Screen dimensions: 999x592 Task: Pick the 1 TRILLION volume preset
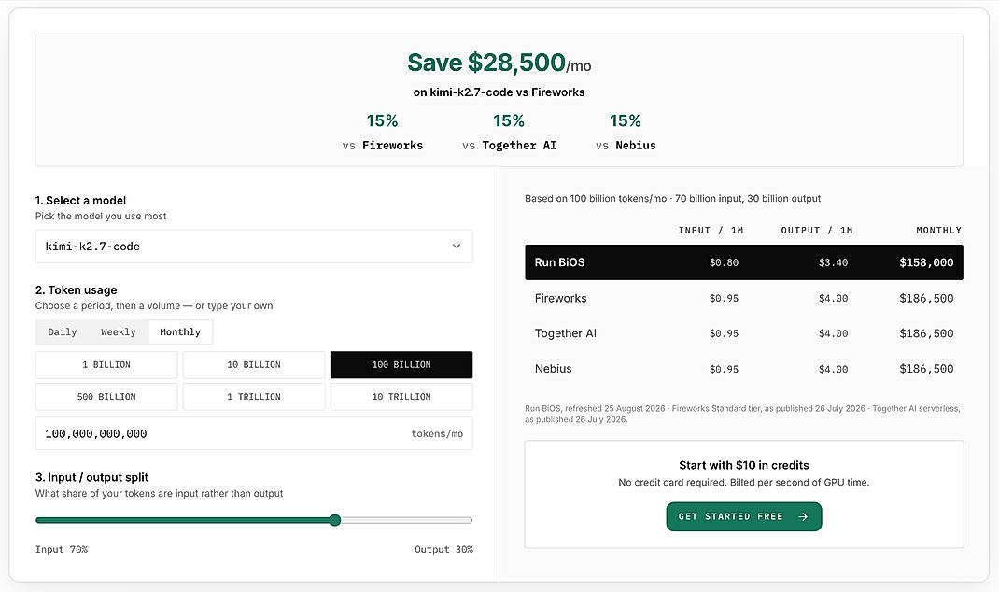[x=254, y=396]
